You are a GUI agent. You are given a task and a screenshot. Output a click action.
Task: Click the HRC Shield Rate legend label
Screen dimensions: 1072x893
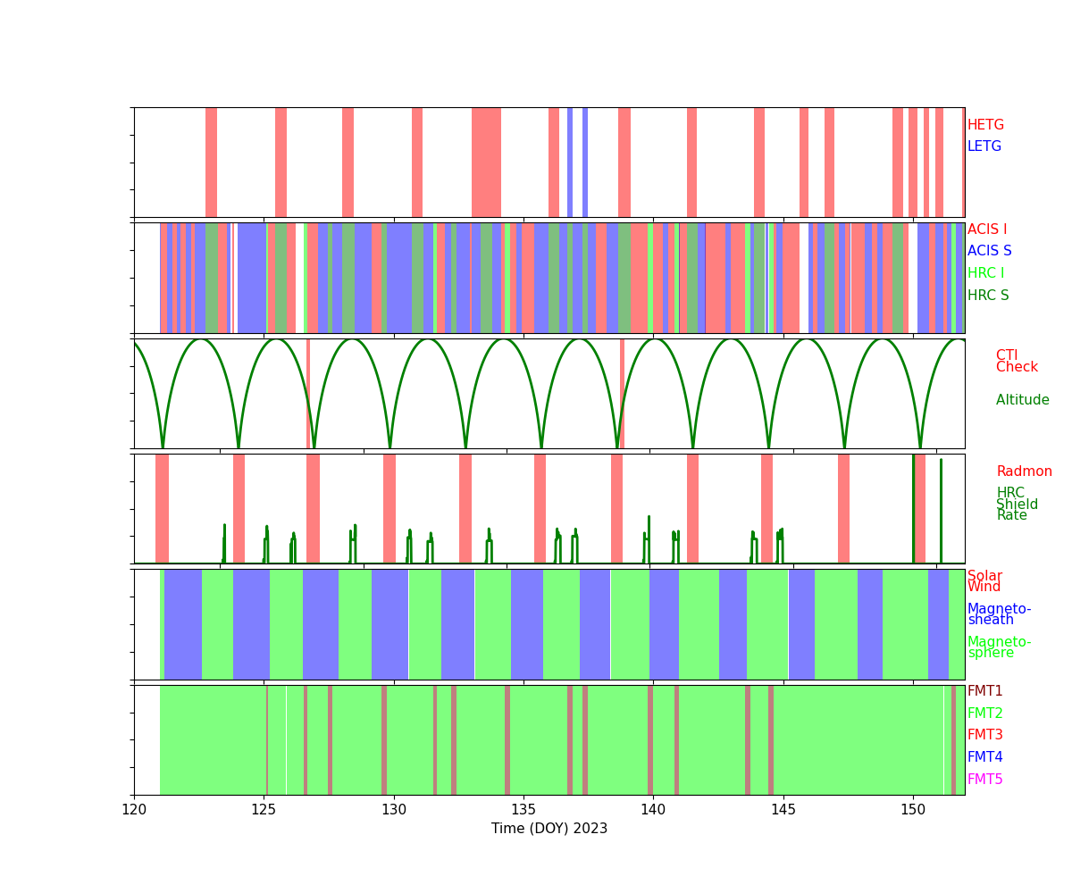coord(1017,505)
